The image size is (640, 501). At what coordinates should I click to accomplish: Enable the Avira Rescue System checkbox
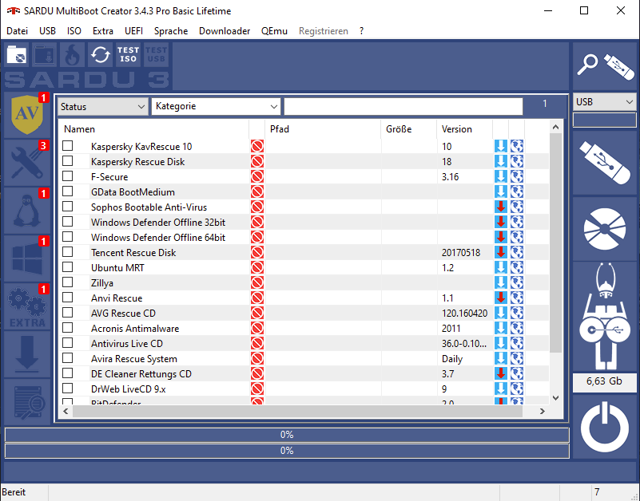(68, 358)
